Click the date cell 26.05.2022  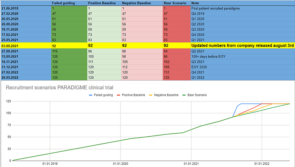pos(26,78)
